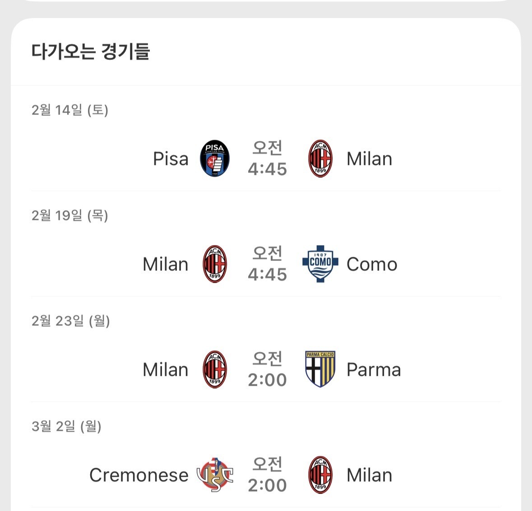This screenshot has height=511, width=532.
Task: Tap the 4:45 kickoff time for Pisa–Milan
Action: coord(267,169)
